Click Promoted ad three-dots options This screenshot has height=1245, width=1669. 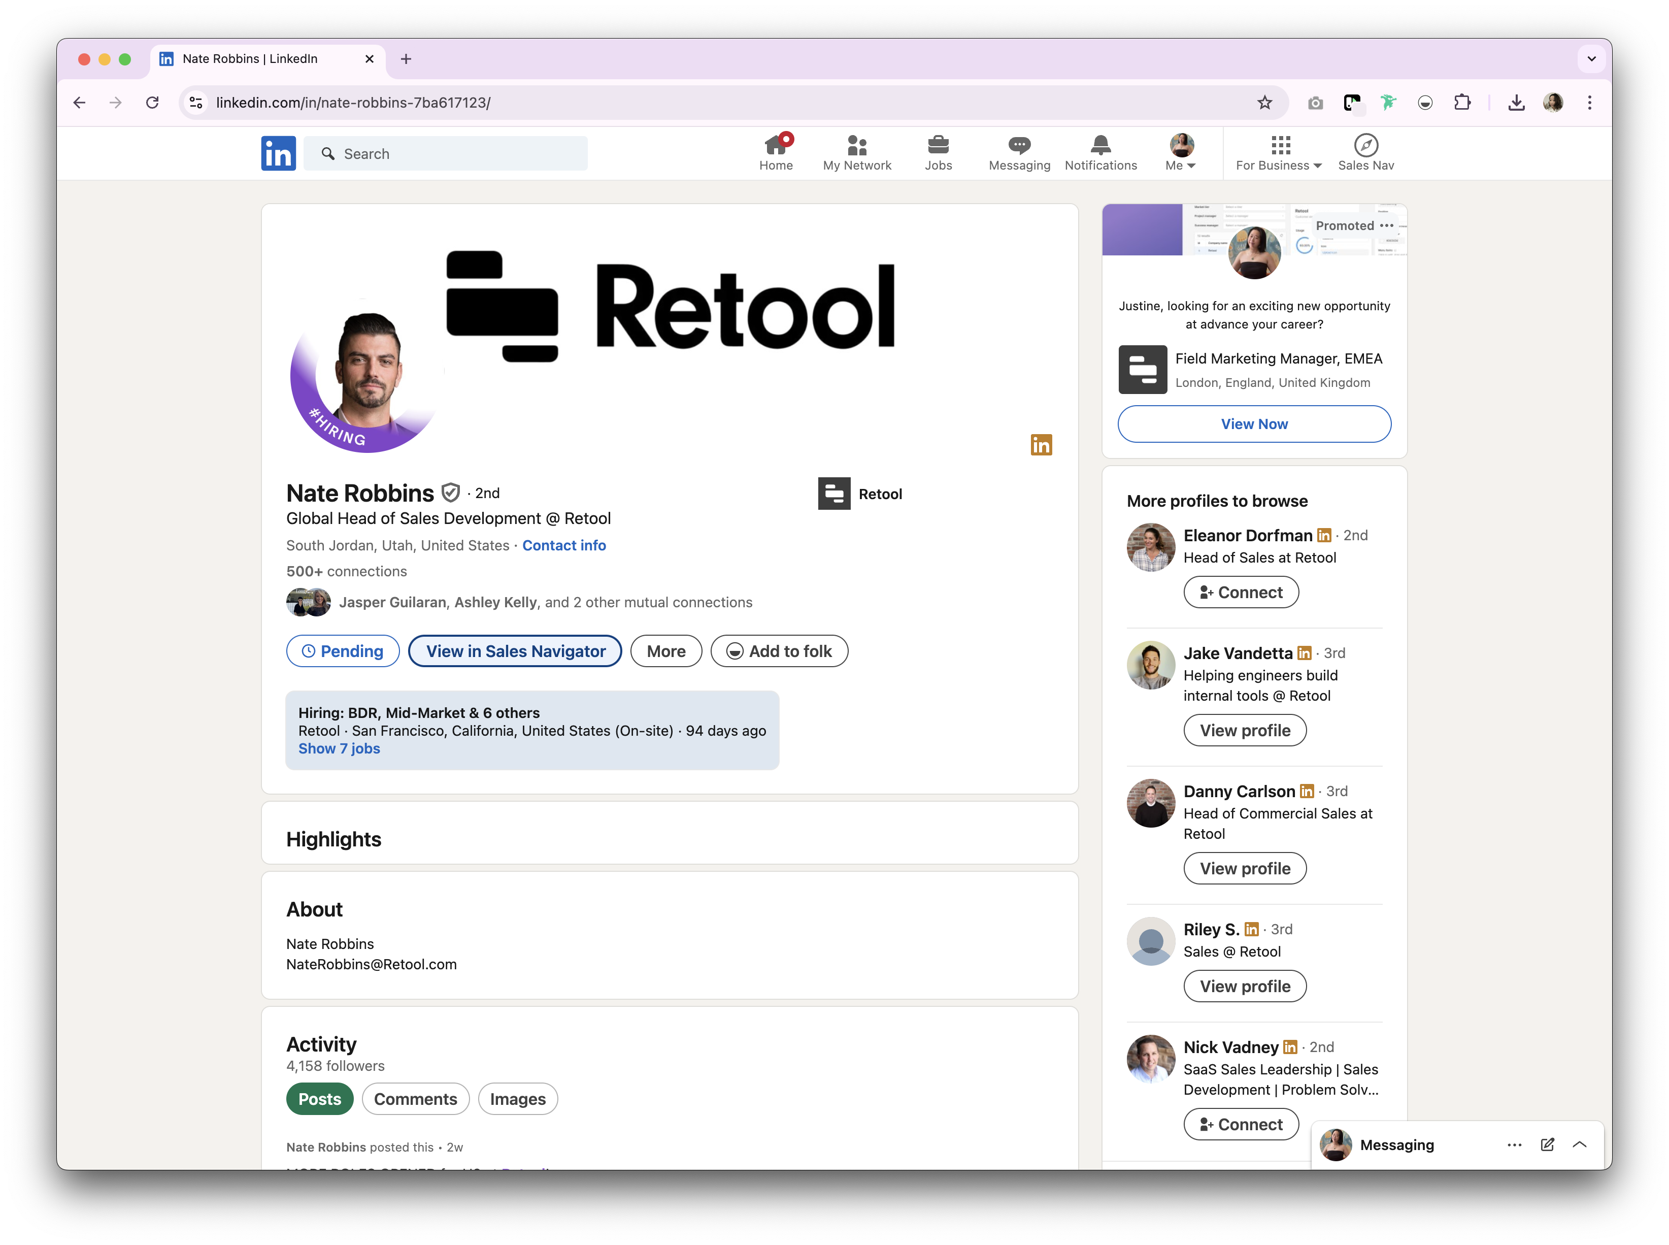click(x=1386, y=225)
